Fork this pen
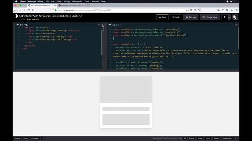Viewport: 252px width, 141px height. tap(176, 17)
